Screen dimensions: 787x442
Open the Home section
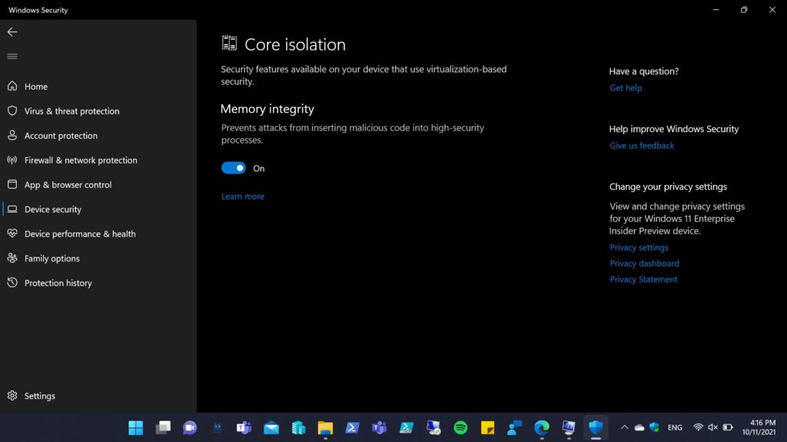pyautogui.click(x=35, y=87)
